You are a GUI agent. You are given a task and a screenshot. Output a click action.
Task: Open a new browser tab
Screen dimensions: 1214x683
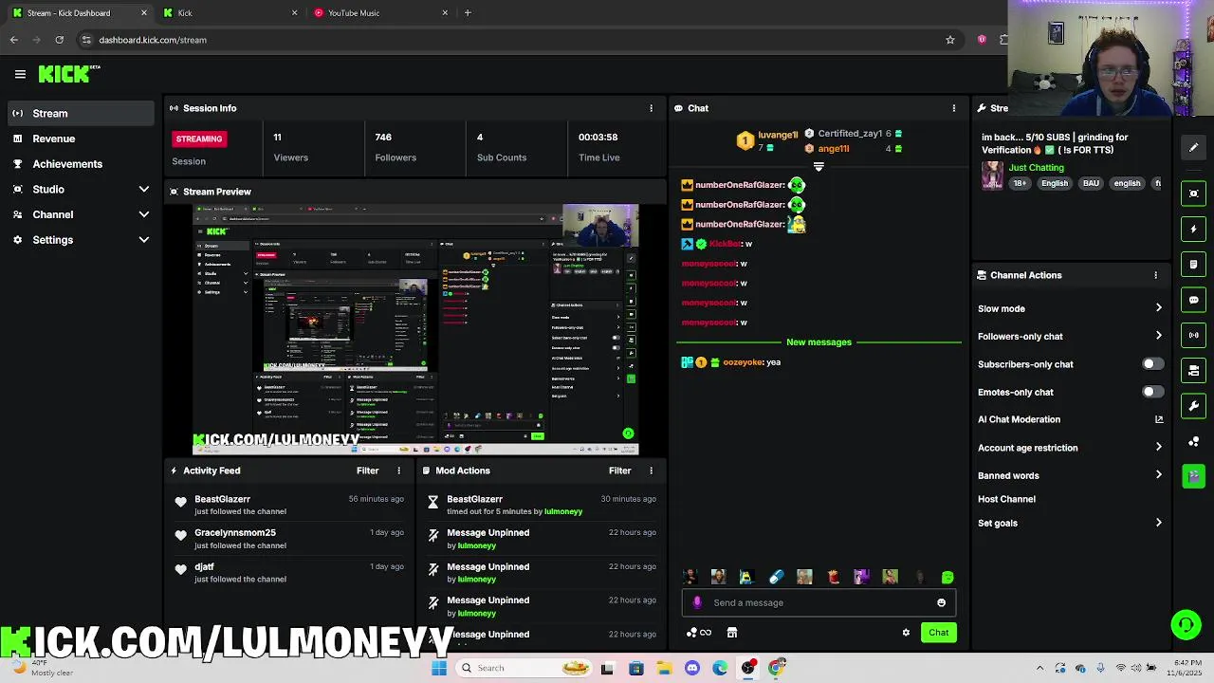coord(468,12)
